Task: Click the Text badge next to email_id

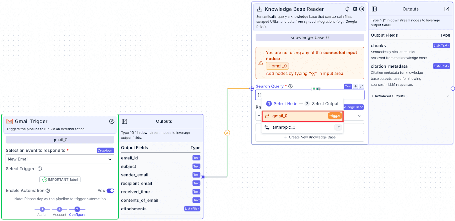Action: (197, 158)
